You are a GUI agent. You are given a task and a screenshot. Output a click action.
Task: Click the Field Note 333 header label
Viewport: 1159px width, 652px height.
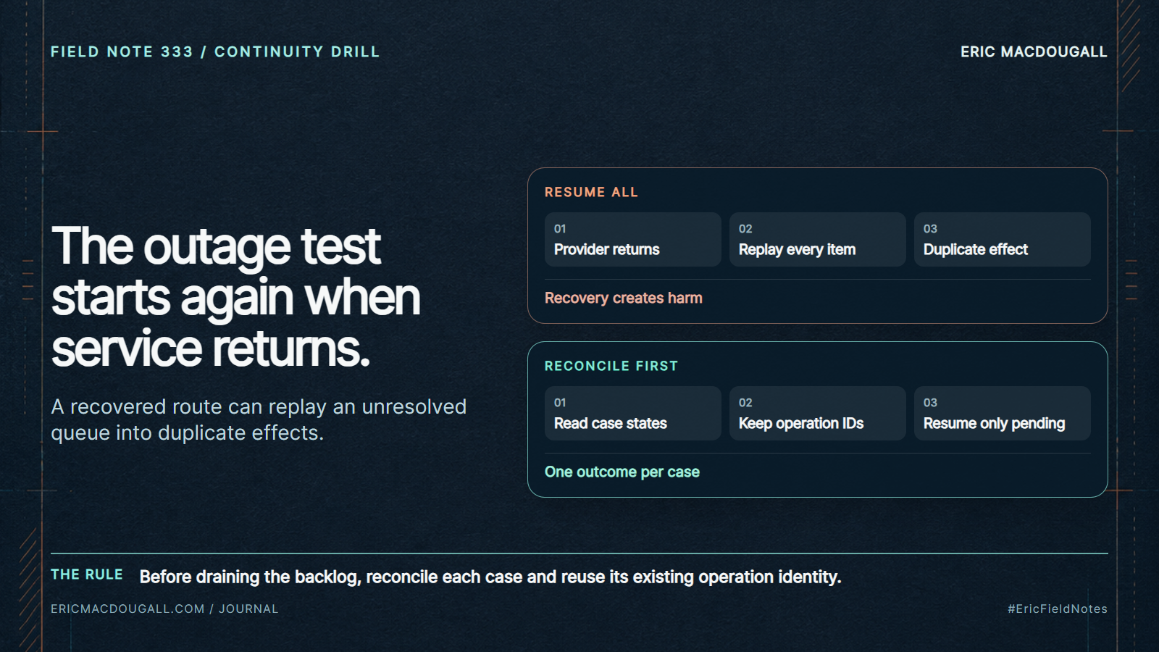coord(215,51)
